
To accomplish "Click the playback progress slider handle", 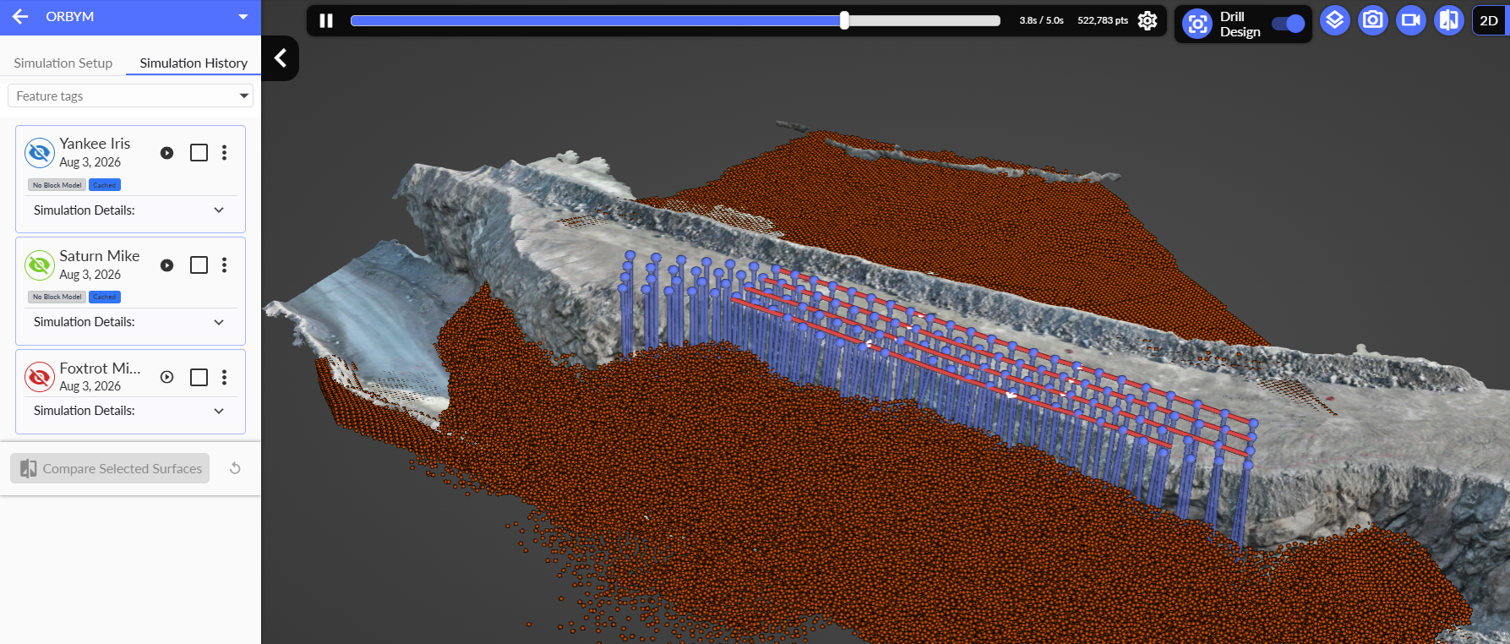I will pos(844,20).
